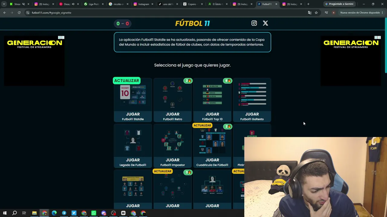This screenshot has height=217, width=387.
Task: Open the media controls icon in the toolbar
Action: (x=326, y=13)
